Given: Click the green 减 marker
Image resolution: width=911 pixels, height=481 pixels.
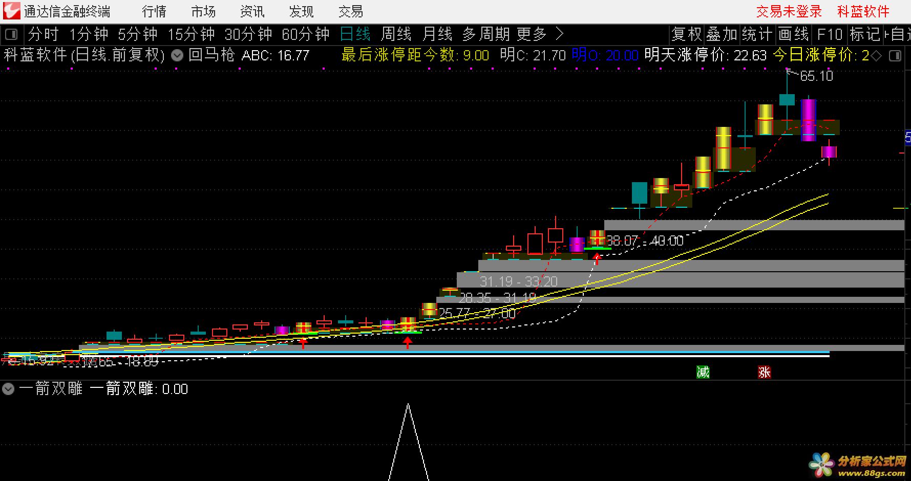Looking at the screenshot, I should tap(703, 372).
